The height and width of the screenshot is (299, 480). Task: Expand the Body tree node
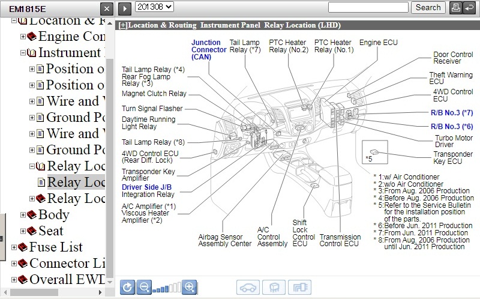click(x=23, y=215)
